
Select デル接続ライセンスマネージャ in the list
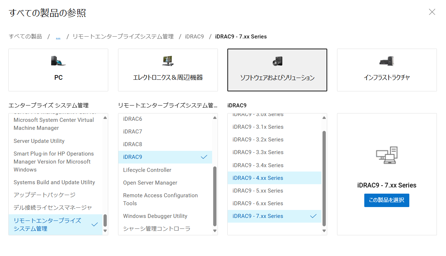click(x=56, y=208)
